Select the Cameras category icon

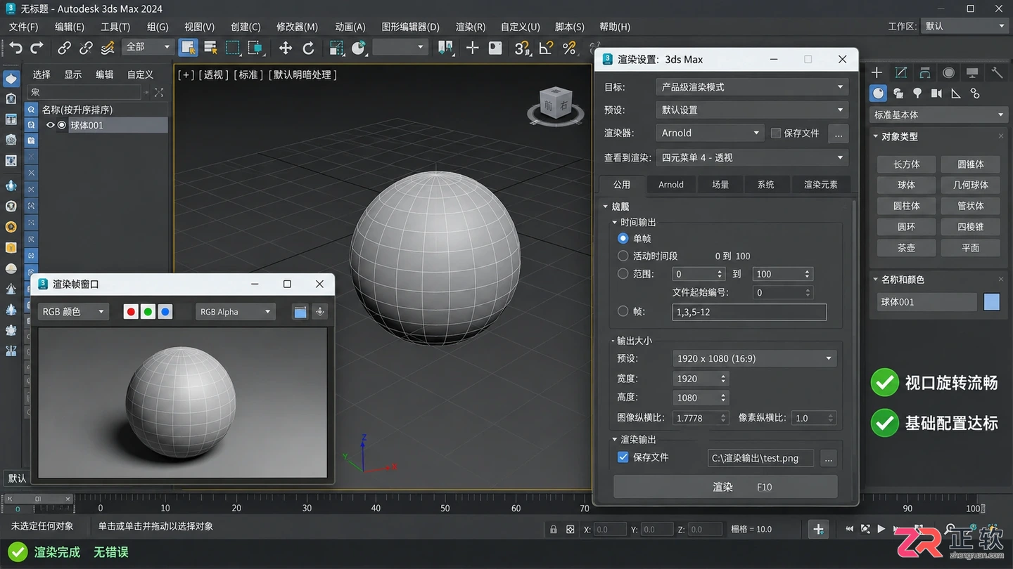pos(936,93)
